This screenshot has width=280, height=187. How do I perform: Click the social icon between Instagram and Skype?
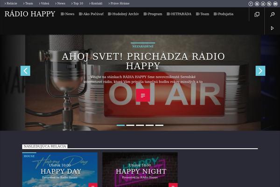[x=263, y=4]
